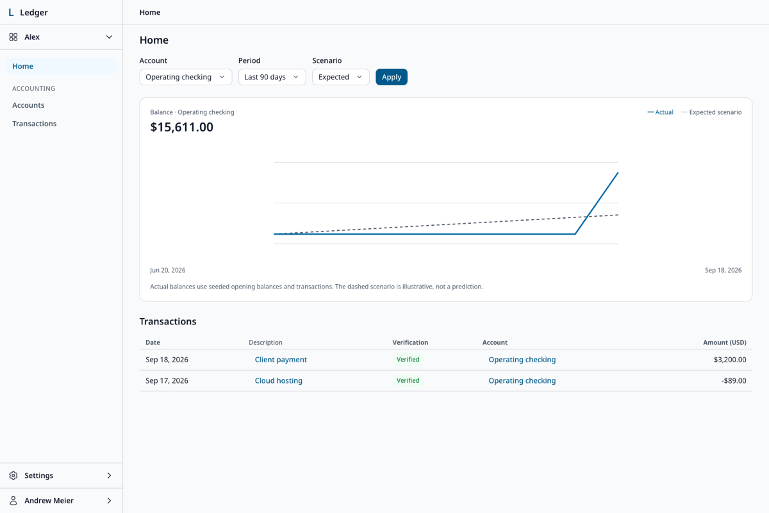
Task: Click the Sep 18, 2026 chart end date label
Action: tap(724, 271)
